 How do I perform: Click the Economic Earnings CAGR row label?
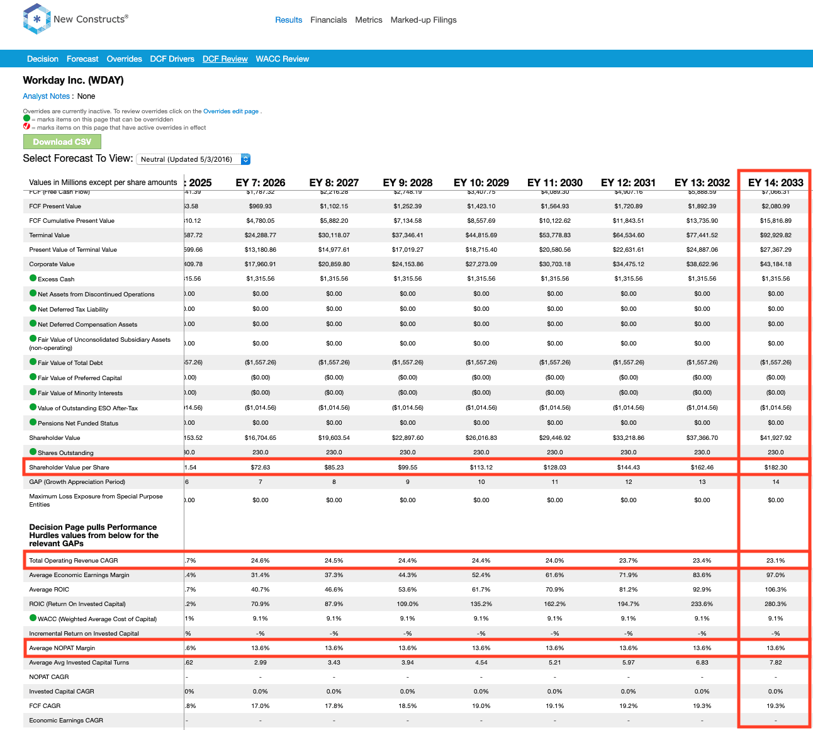(x=66, y=721)
